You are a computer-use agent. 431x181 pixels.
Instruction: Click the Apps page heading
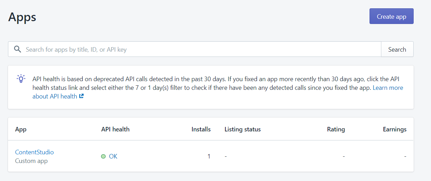pyautogui.click(x=22, y=17)
